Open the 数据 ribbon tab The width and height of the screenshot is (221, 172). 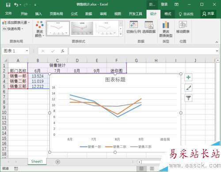point(89,14)
